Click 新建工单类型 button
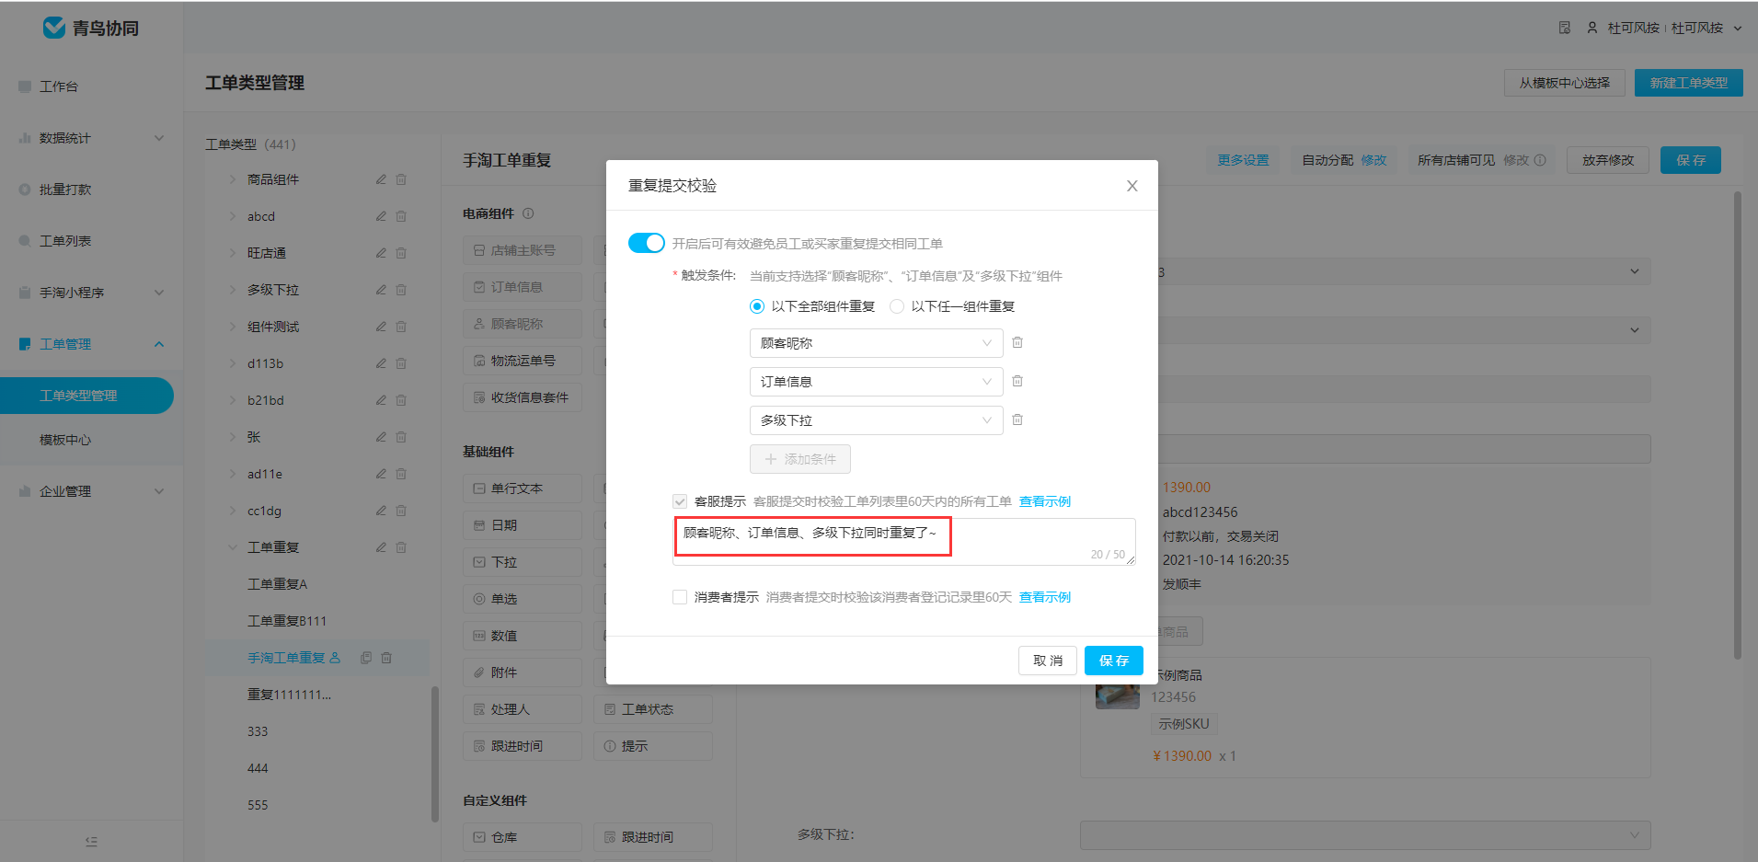Image resolution: width=1758 pixels, height=862 pixels. (1689, 83)
